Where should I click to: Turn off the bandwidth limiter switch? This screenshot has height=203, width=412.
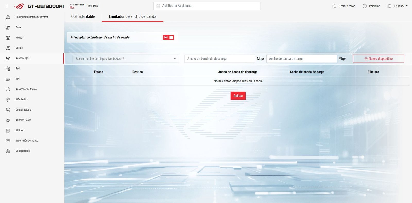[x=168, y=37]
